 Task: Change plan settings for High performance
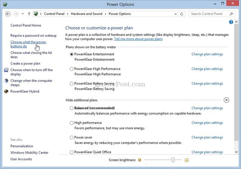207,123
